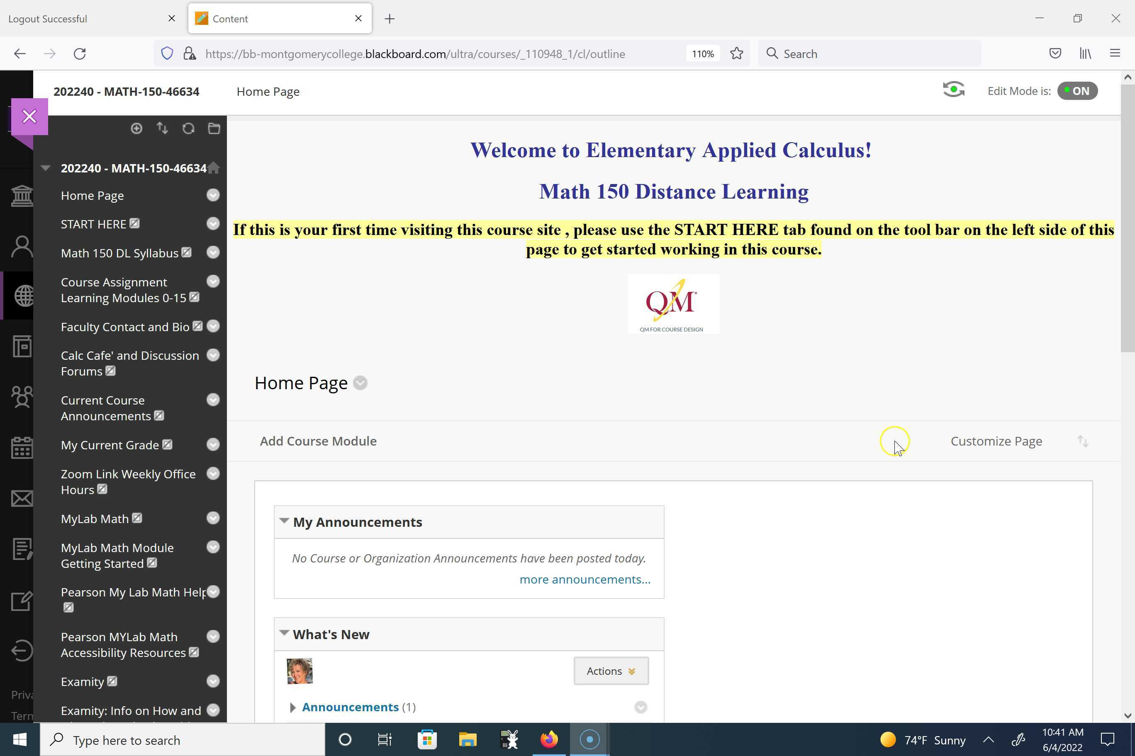Refresh the course menu
The width and height of the screenshot is (1135, 756).
tap(188, 128)
